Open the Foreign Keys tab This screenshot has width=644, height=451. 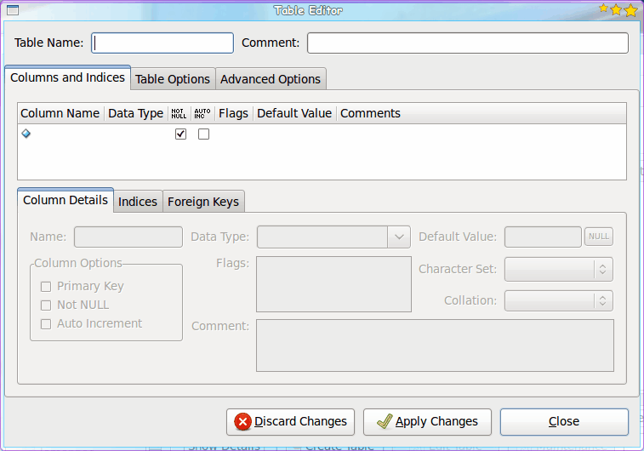(x=204, y=202)
